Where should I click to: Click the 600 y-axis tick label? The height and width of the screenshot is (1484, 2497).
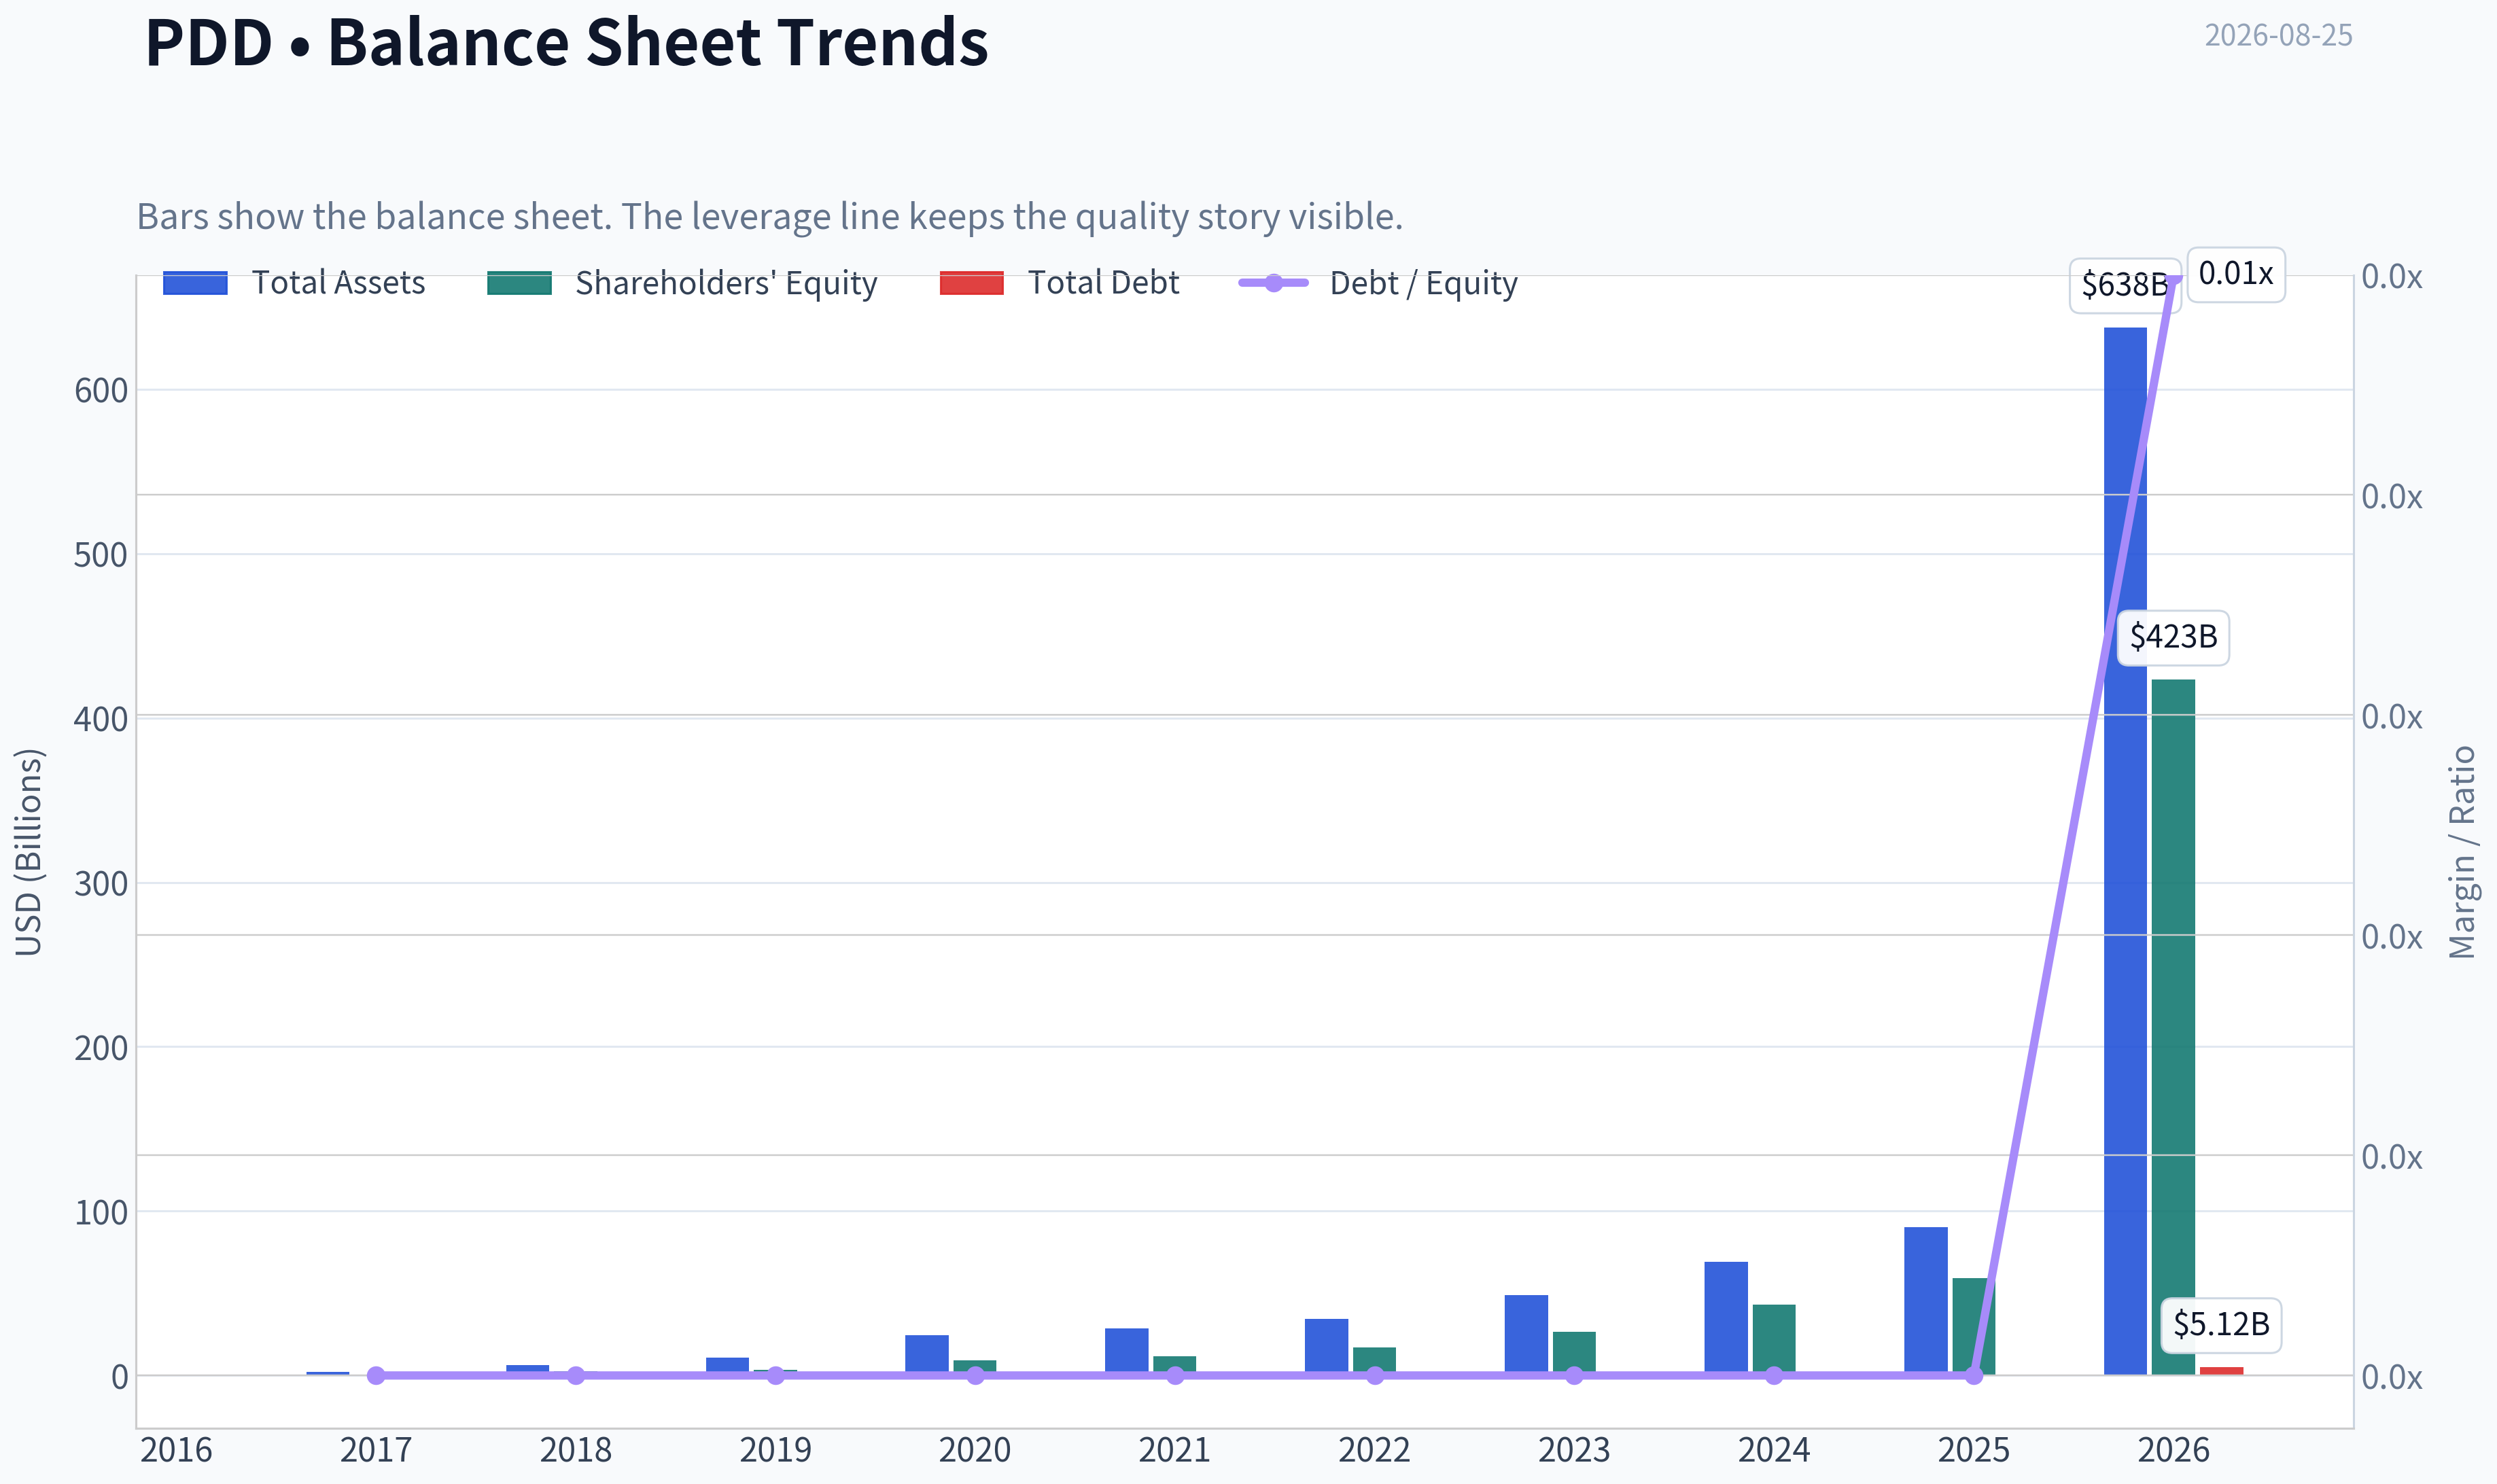[101, 391]
